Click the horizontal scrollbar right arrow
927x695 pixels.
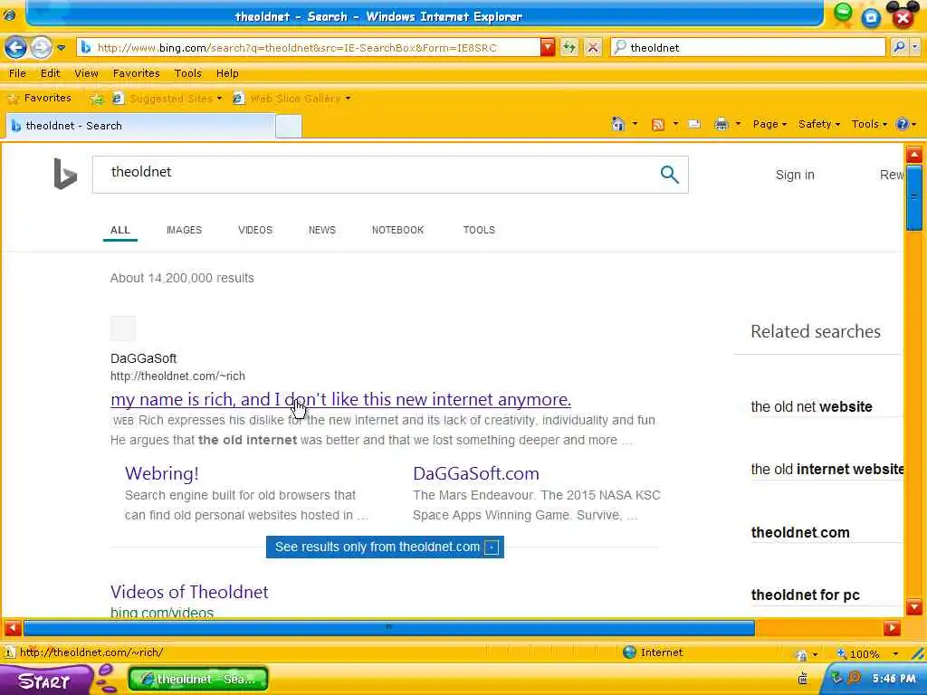click(892, 628)
